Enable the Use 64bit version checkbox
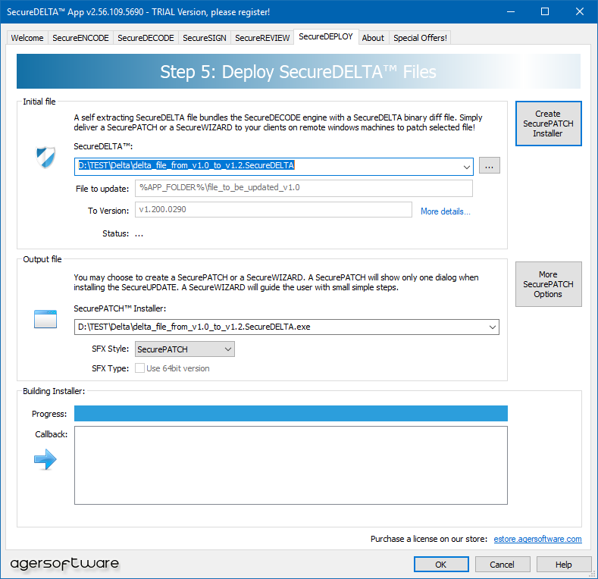The image size is (598, 579). (140, 368)
